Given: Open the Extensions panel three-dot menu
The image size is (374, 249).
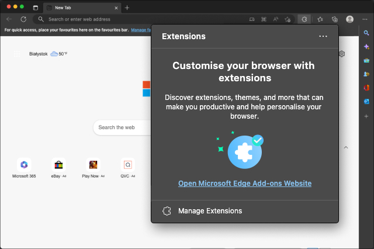Looking at the screenshot, I should [323, 36].
